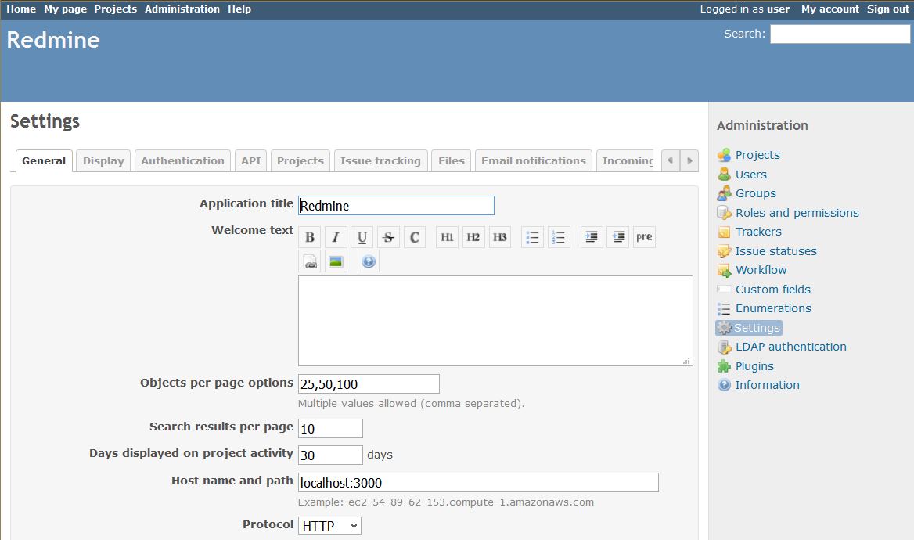The image size is (914, 540).
Task: Focus the Application title input field
Action: coord(396,205)
